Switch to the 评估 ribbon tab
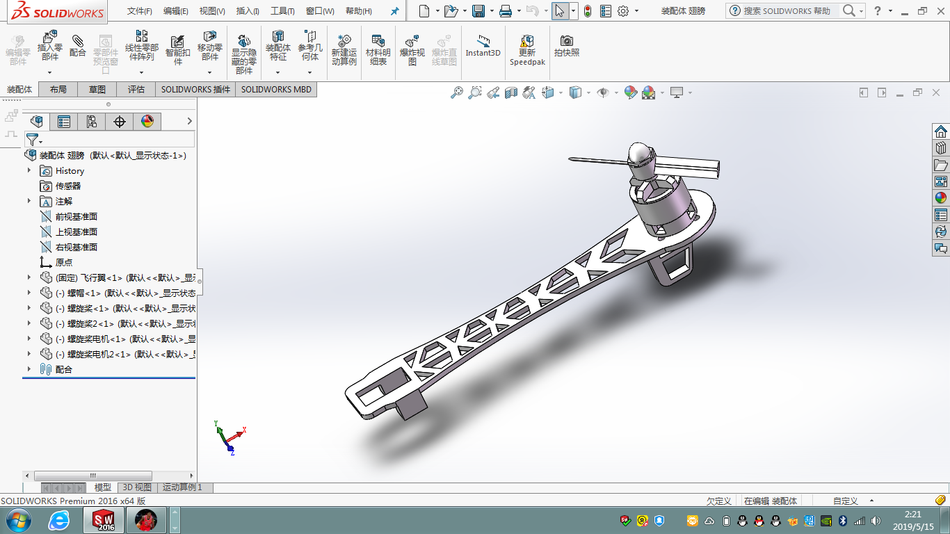 coord(136,89)
